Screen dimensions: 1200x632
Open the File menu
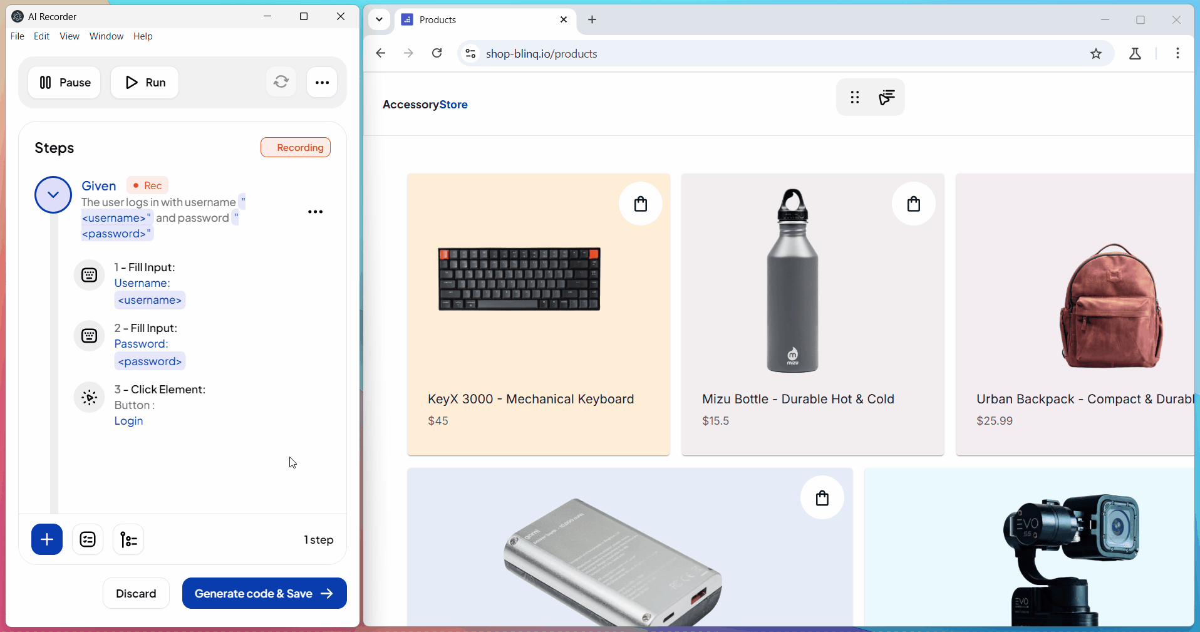click(x=17, y=36)
